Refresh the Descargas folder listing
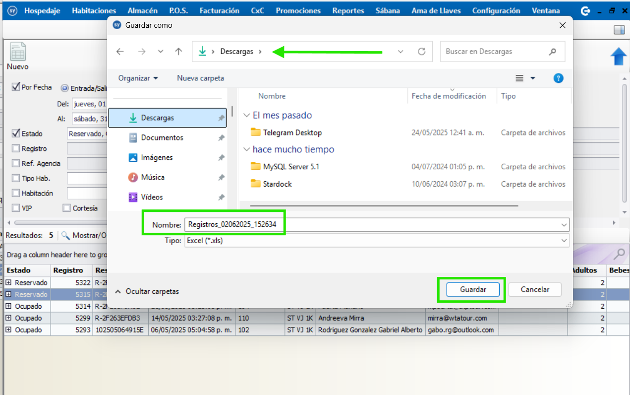The height and width of the screenshot is (395, 630). 422,52
